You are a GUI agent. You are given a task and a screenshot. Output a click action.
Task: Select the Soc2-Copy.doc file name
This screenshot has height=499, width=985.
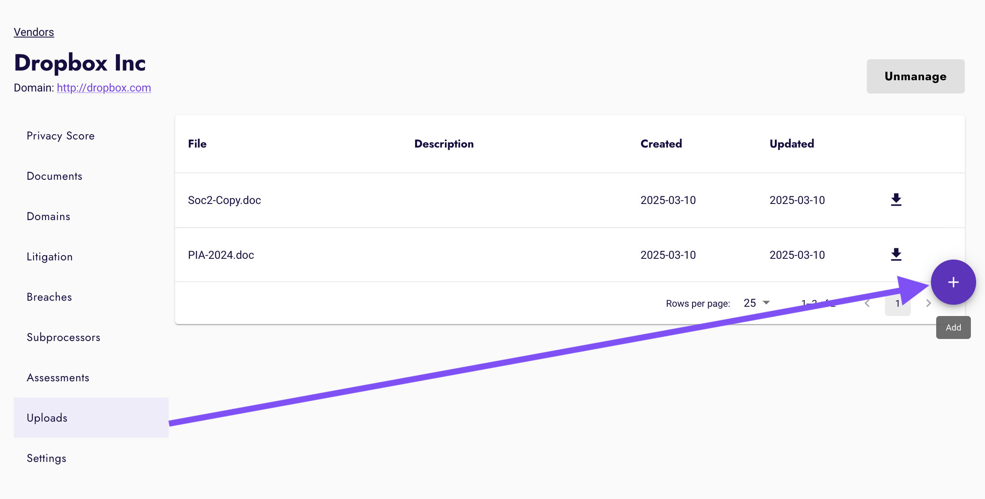224,200
